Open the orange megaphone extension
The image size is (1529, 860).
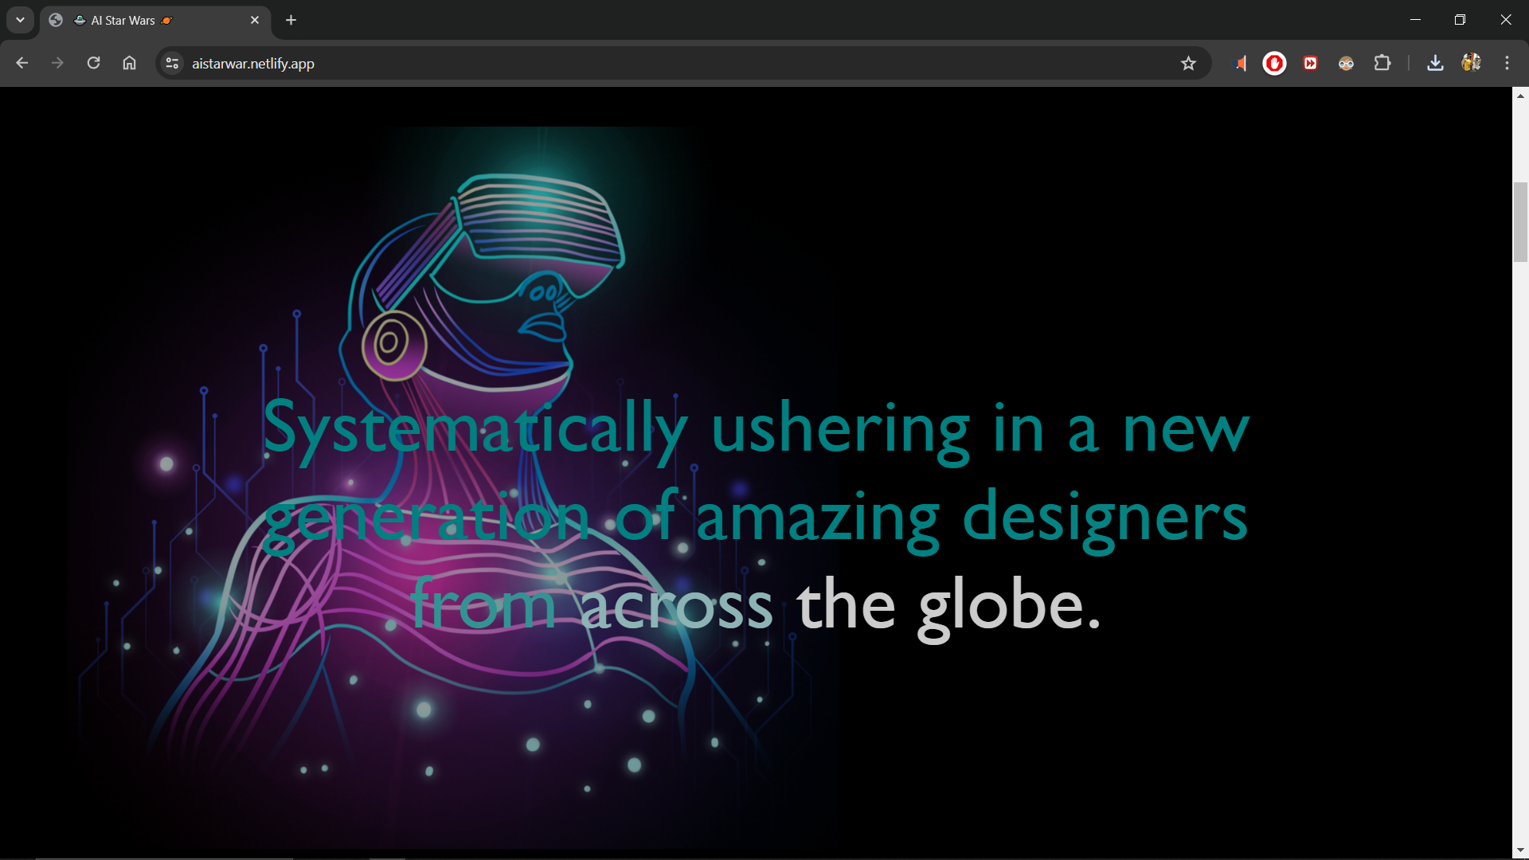click(x=1239, y=63)
